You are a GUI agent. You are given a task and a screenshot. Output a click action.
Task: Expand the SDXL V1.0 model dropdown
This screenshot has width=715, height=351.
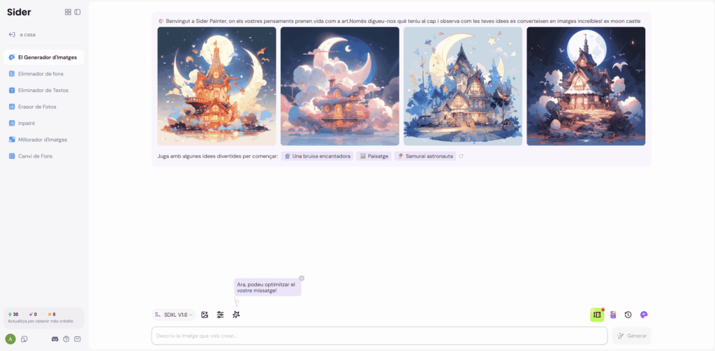(x=174, y=315)
